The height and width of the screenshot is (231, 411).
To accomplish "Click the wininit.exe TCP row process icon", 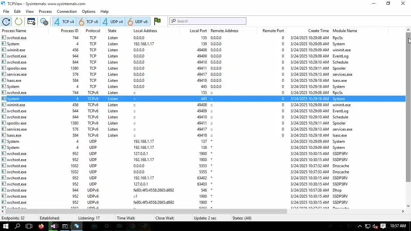I will (x=4, y=50).
